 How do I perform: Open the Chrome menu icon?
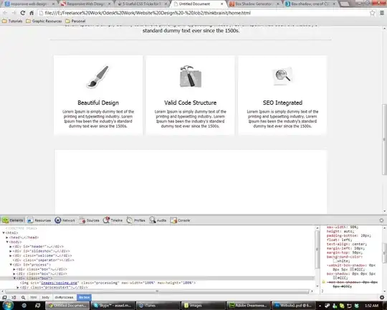(382, 13)
